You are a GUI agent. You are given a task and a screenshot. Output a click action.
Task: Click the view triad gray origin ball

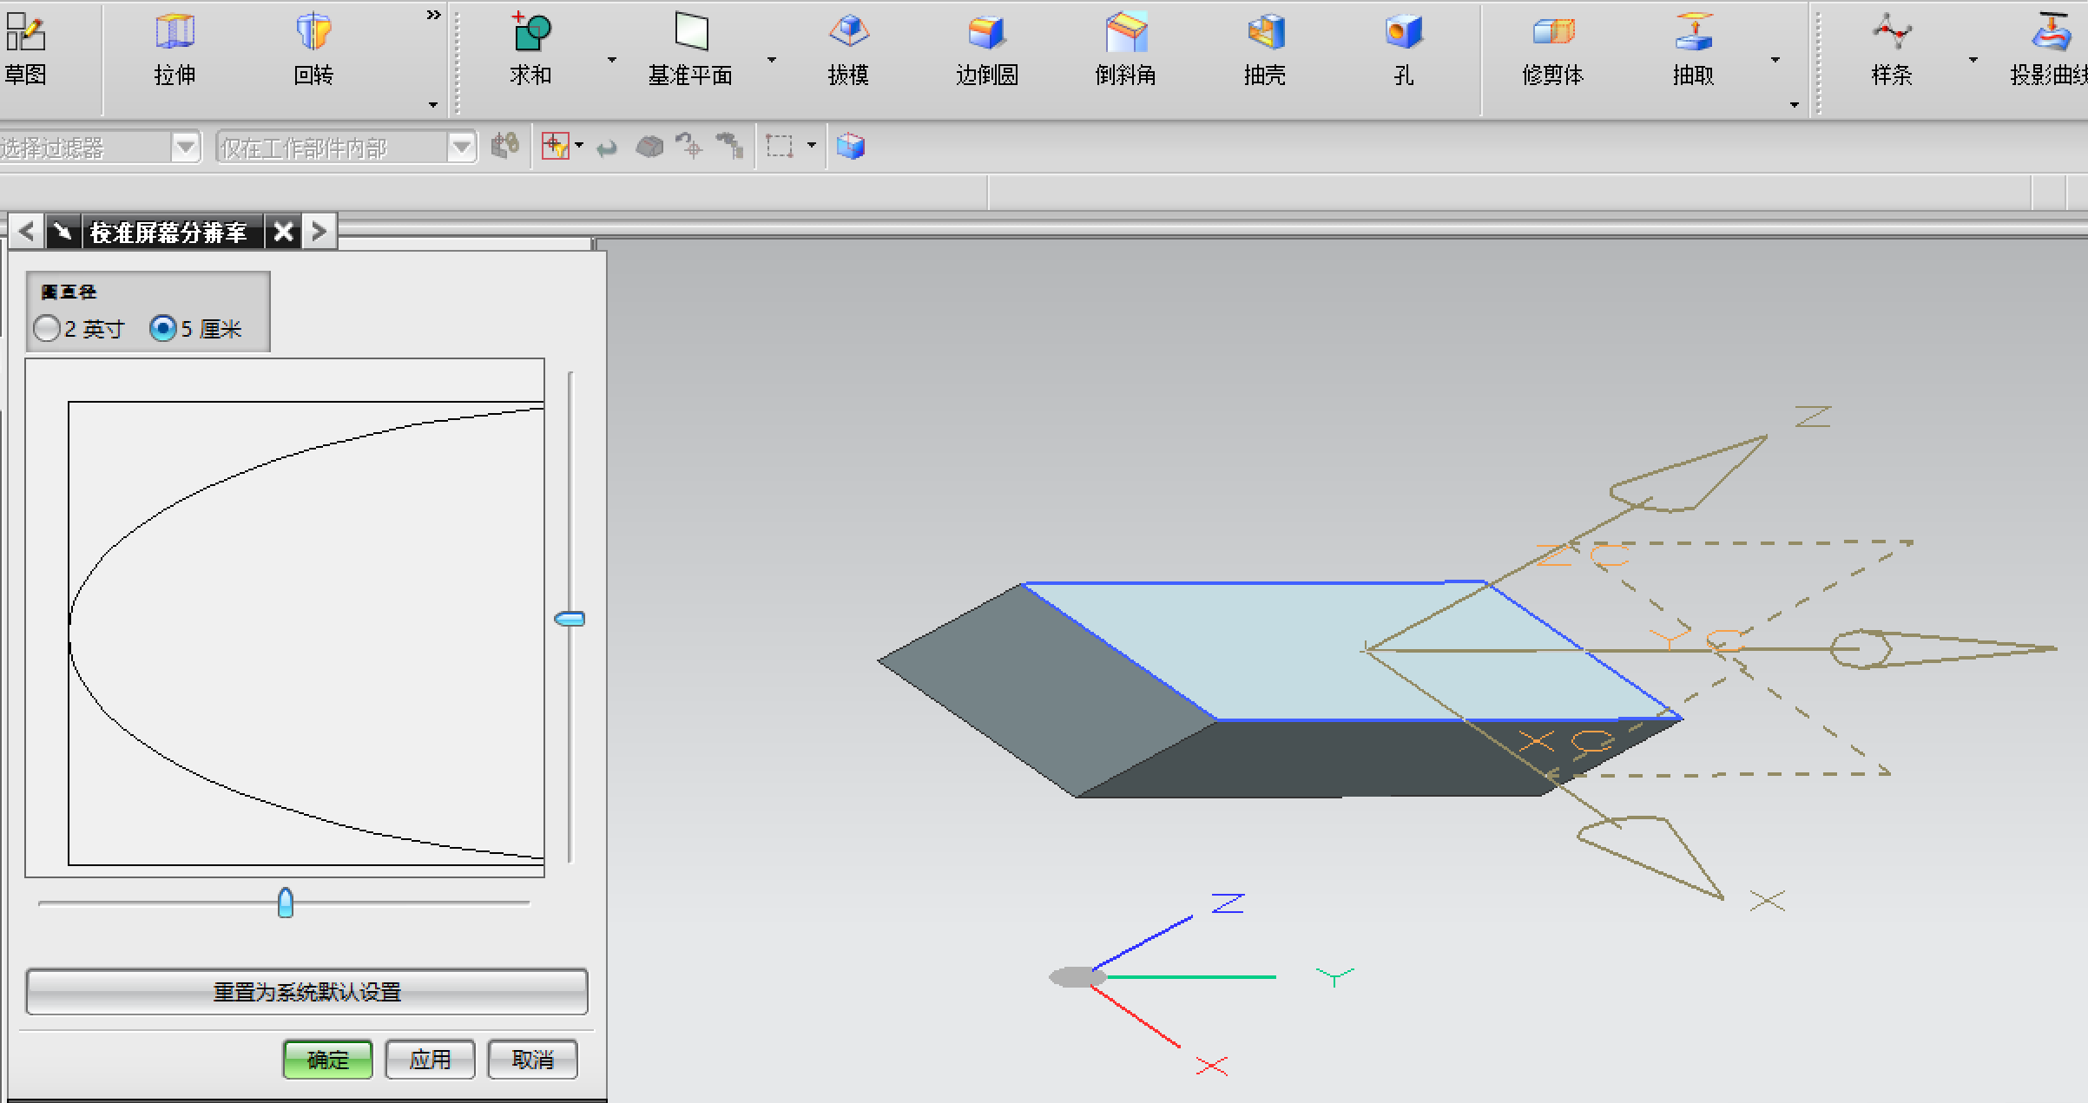tap(1077, 977)
